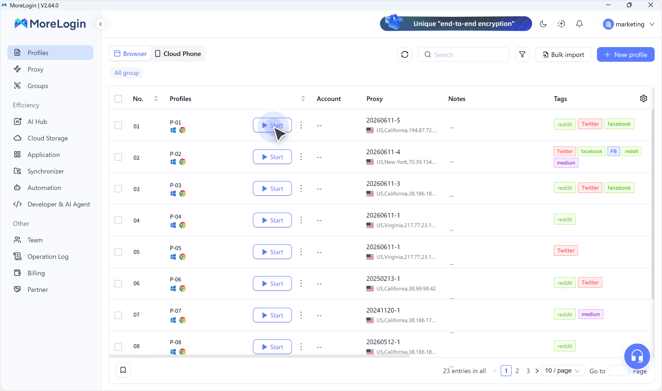Image resolution: width=662 pixels, height=391 pixels.
Task: Go to page 3
Action: click(528, 371)
